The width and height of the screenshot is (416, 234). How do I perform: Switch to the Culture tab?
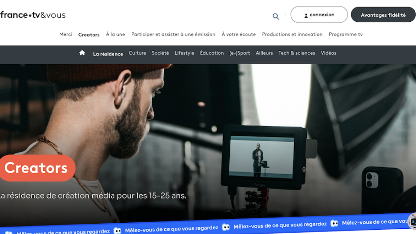click(137, 53)
